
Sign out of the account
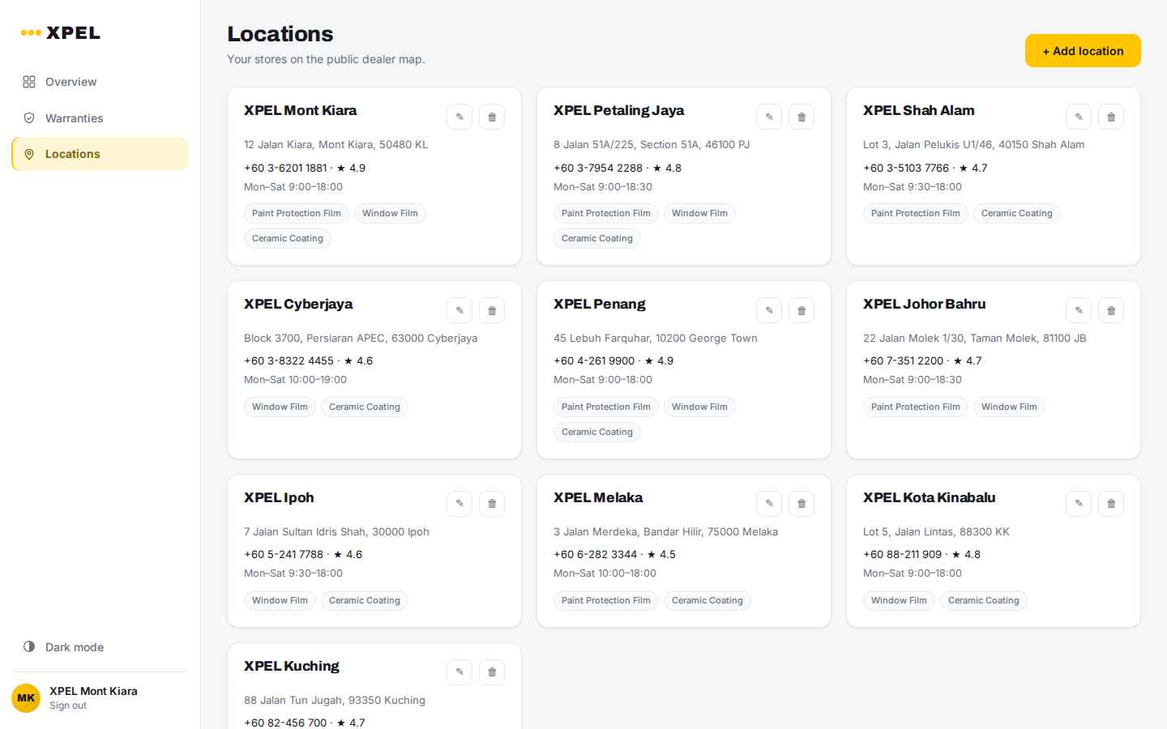68,706
